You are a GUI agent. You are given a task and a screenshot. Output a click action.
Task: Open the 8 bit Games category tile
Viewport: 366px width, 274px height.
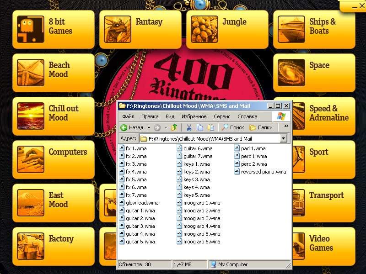pyautogui.click(x=53, y=29)
